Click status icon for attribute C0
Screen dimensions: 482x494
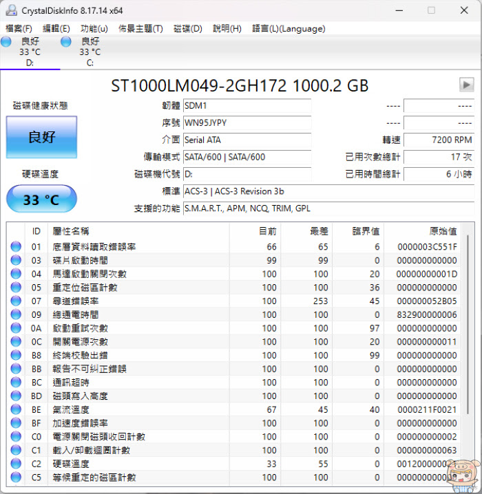tap(16, 436)
